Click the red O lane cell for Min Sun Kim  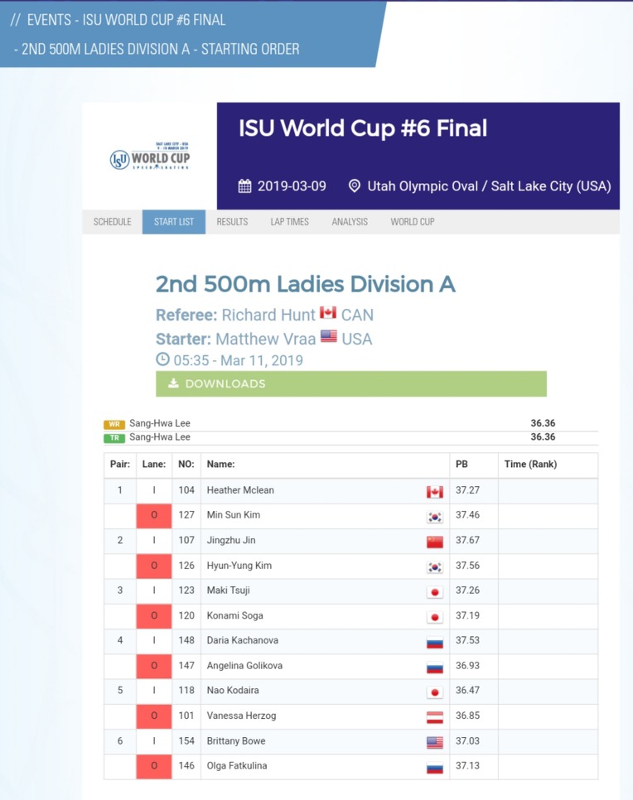click(x=154, y=516)
